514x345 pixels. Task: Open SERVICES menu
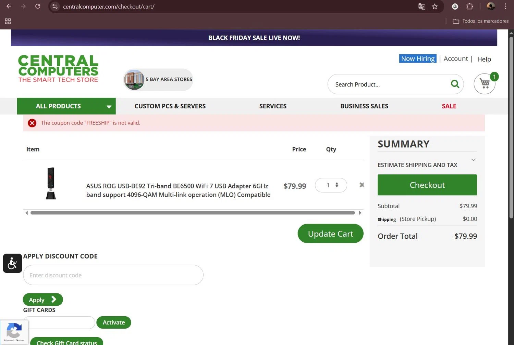coord(273,106)
